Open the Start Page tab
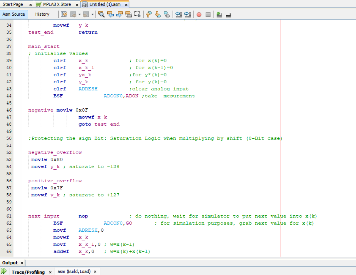The height and width of the screenshot is (275, 356). (x=13, y=4)
